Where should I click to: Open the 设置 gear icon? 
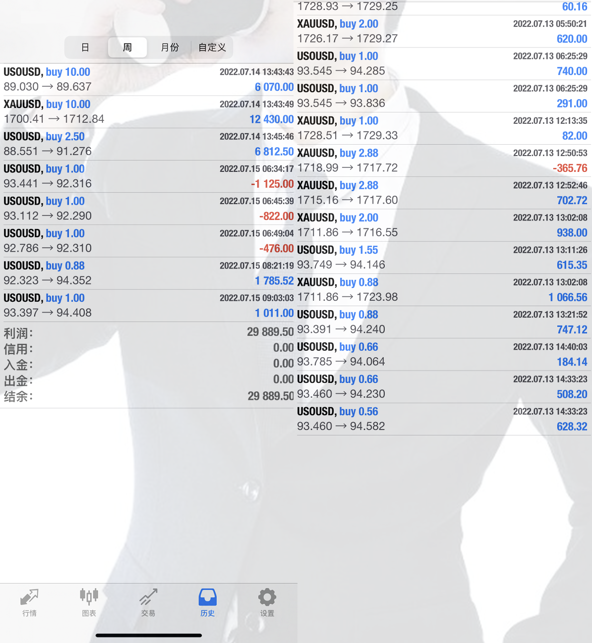(x=267, y=602)
